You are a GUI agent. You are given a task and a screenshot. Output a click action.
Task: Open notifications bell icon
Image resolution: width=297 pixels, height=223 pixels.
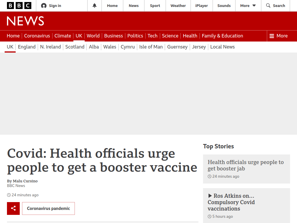click(95, 6)
